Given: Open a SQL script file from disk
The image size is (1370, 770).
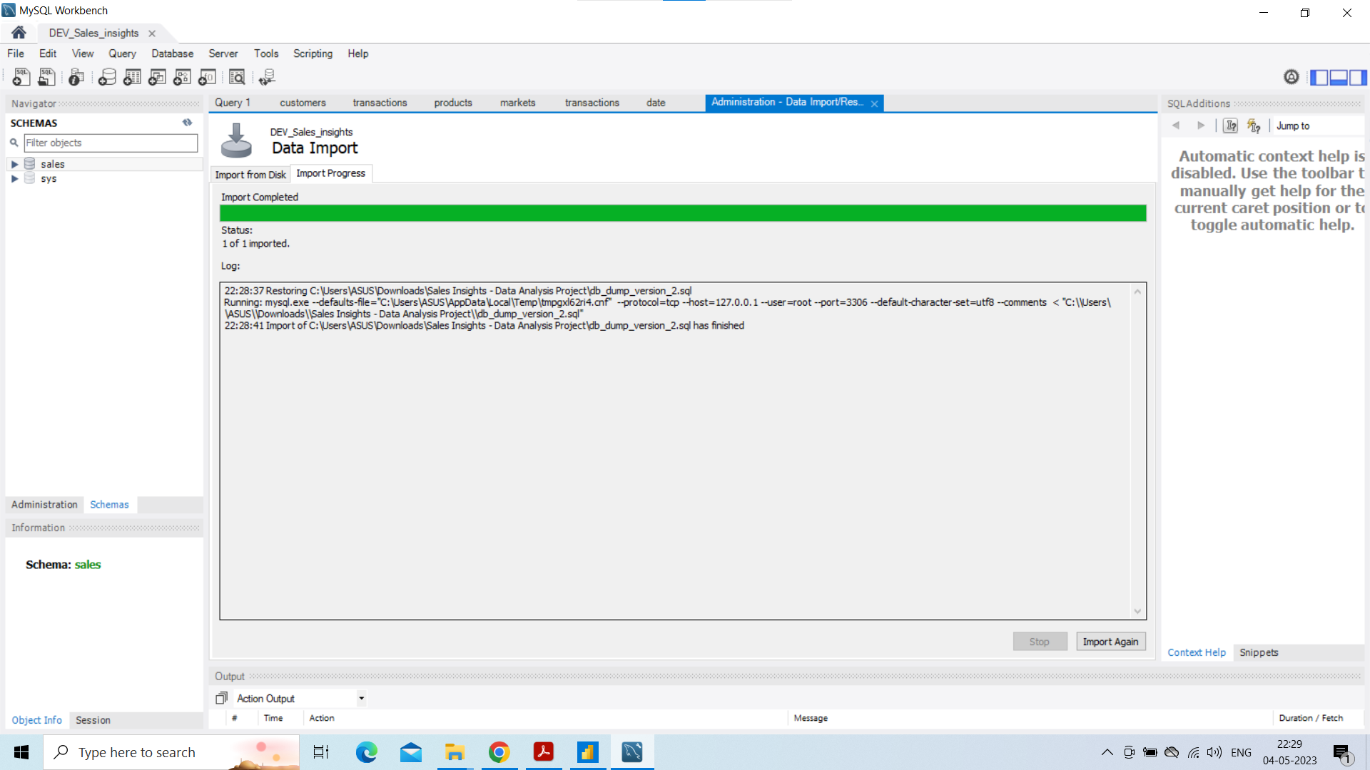Looking at the screenshot, I should click(x=46, y=77).
